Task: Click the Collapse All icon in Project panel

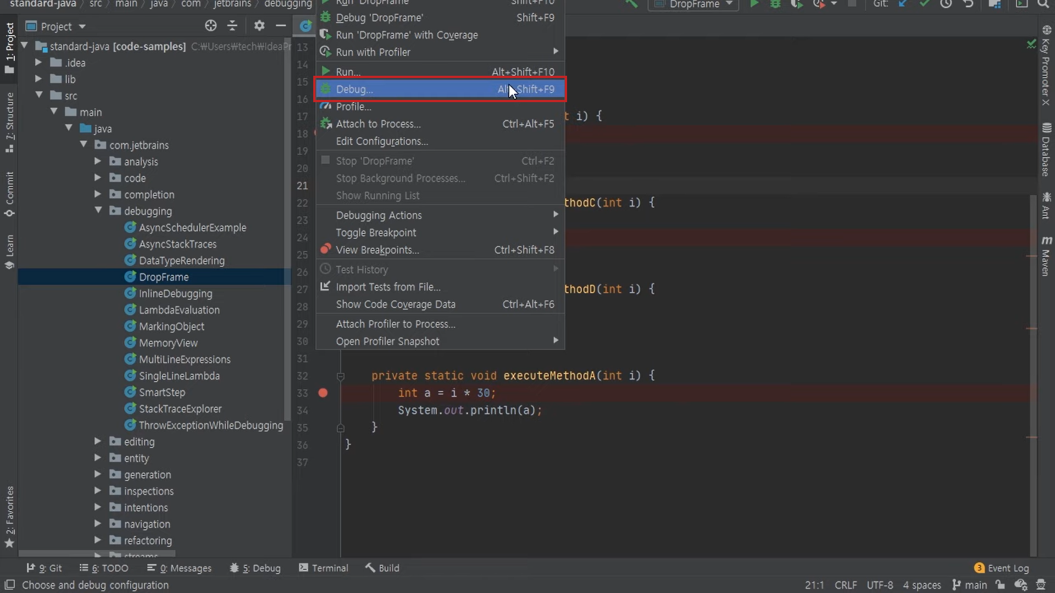Action: click(232, 26)
